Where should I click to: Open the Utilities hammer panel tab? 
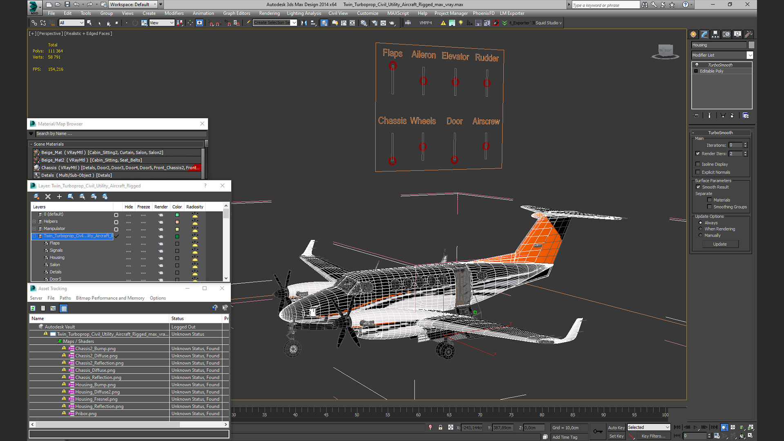[748, 34]
